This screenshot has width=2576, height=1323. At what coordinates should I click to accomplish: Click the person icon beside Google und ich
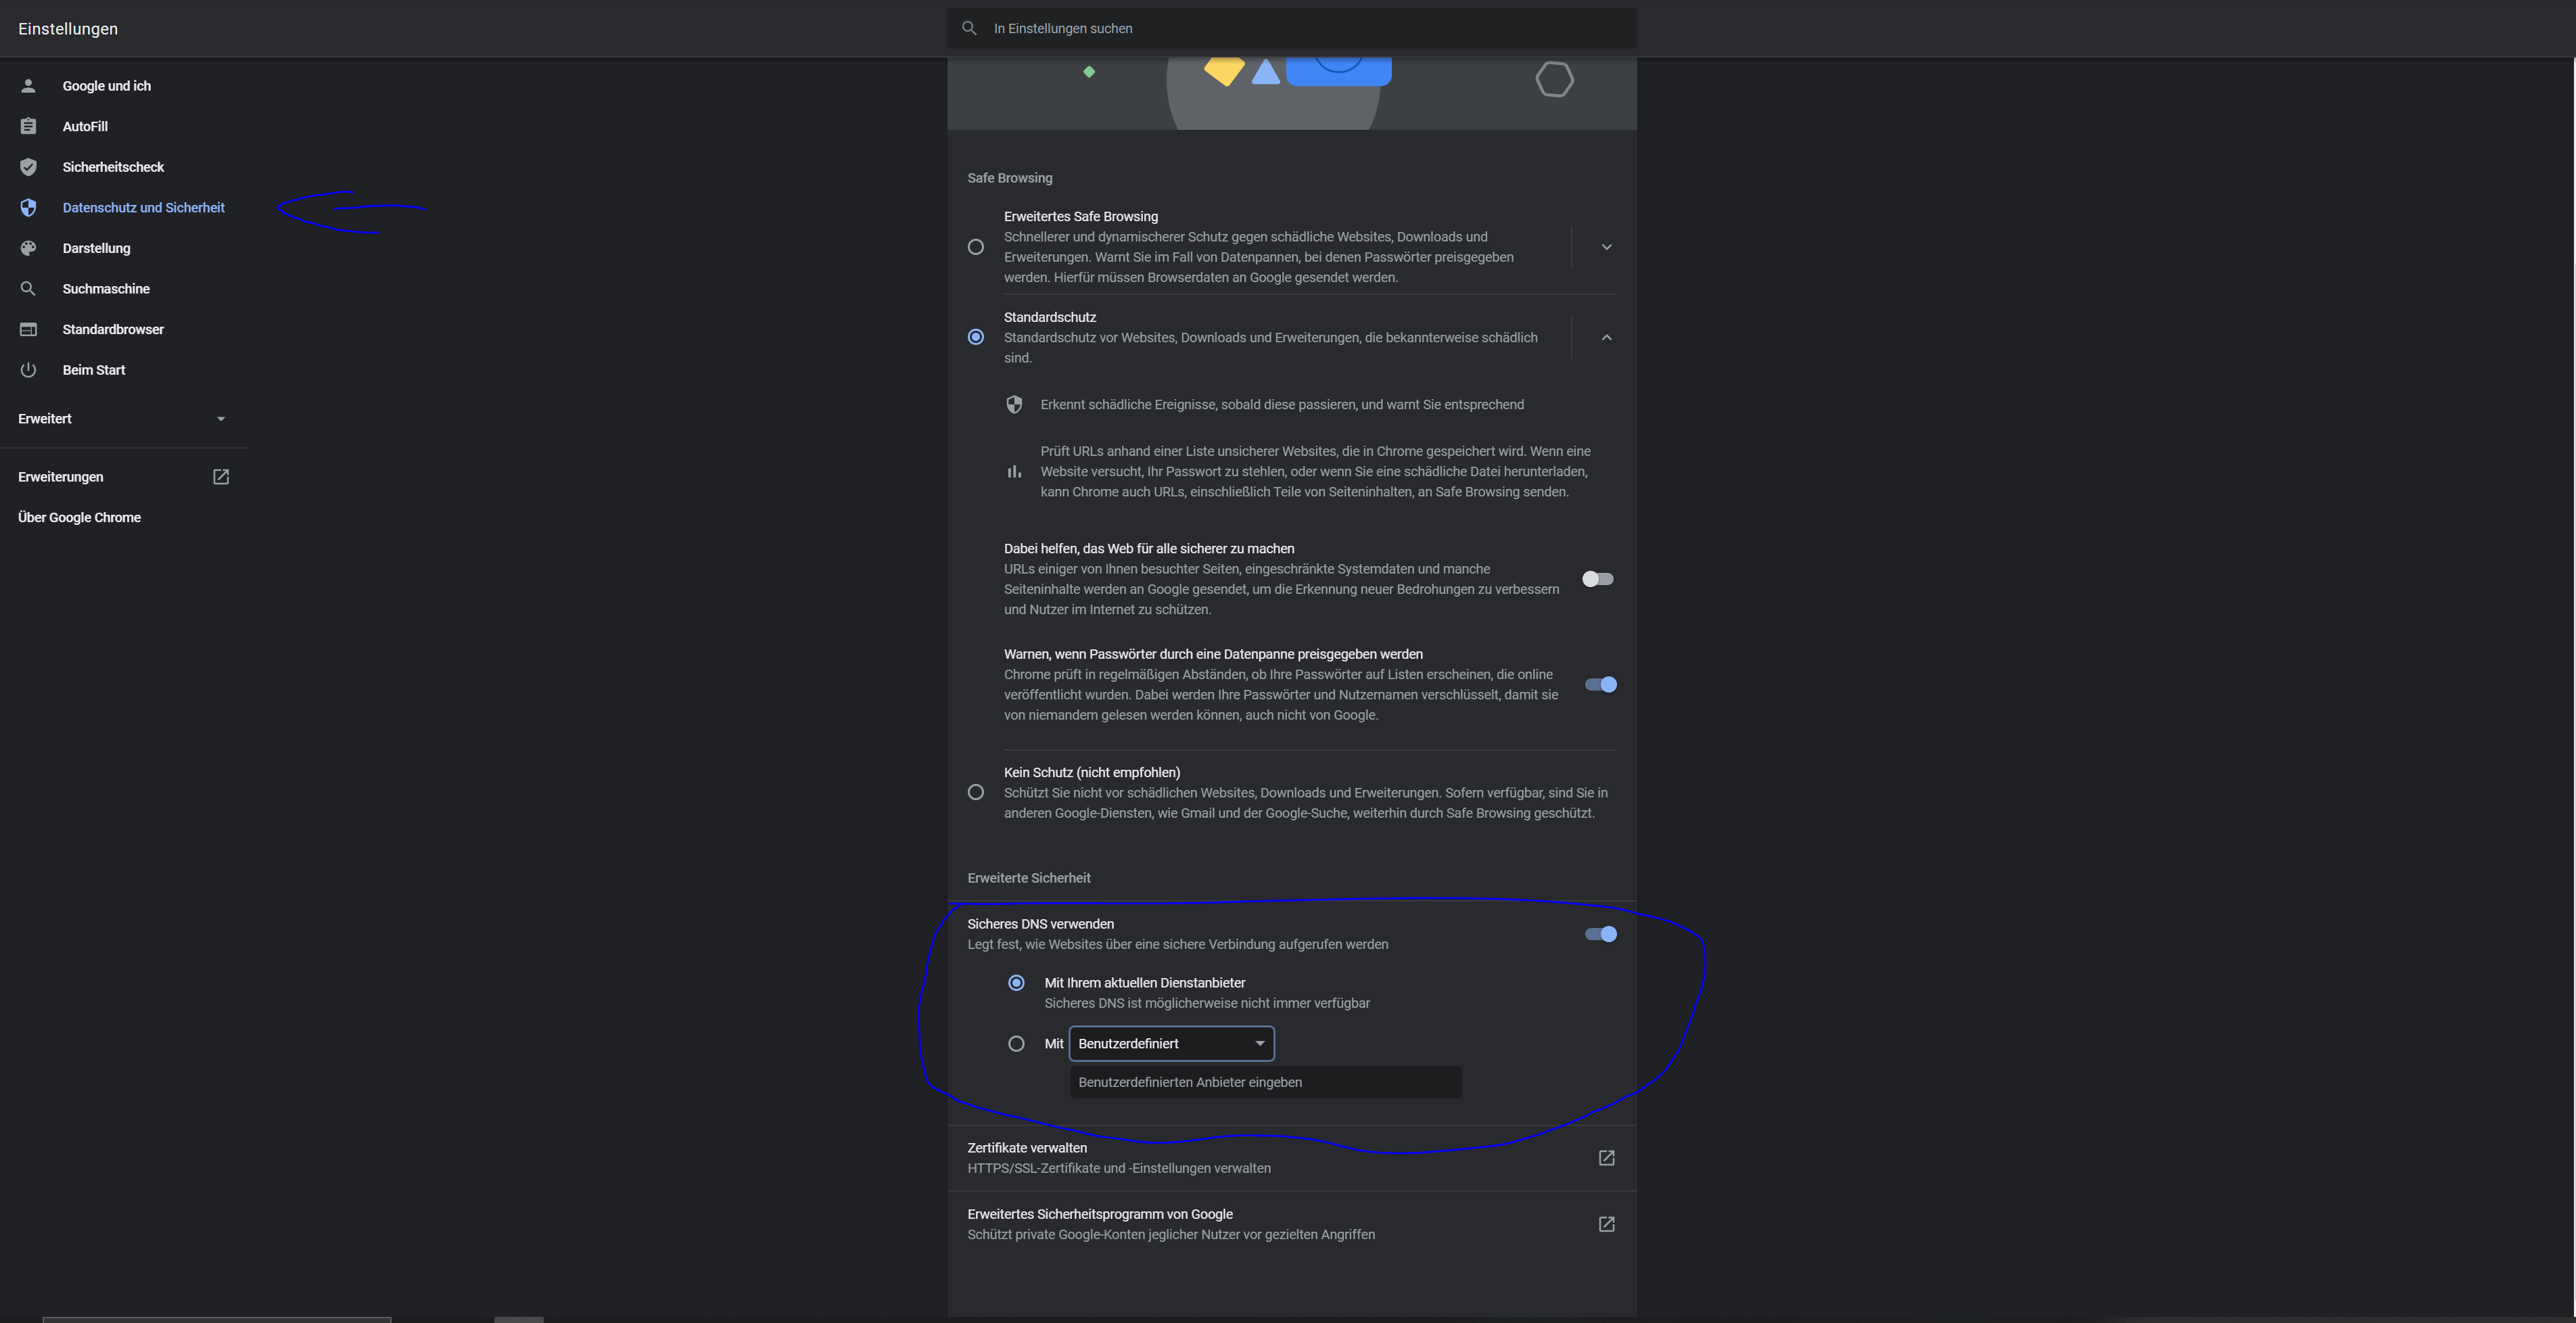[28, 86]
